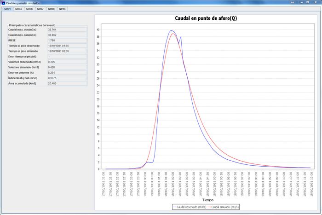
Task: Click the 'Área acumulada (km2)' label
Action: point(22,83)
